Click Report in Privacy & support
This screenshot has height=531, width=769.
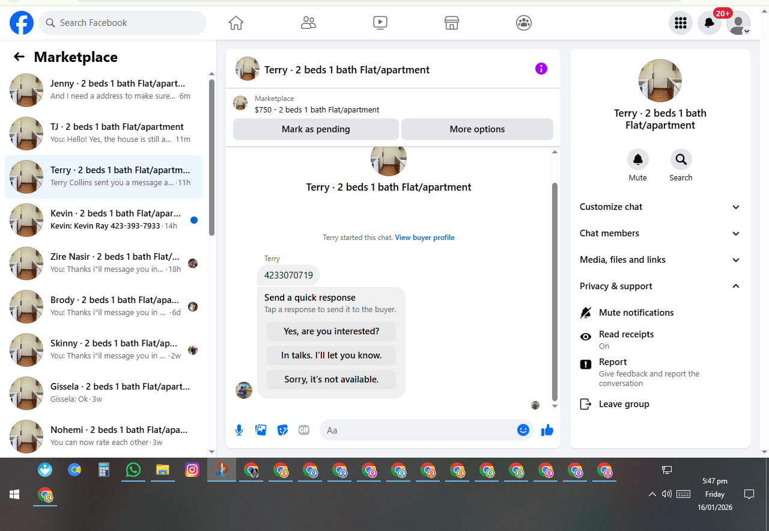coord(660,372)
